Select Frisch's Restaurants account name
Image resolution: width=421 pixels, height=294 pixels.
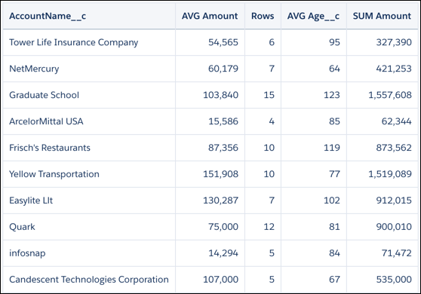50,148
